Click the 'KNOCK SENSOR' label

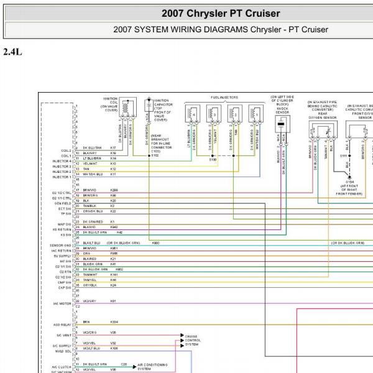(x=282, y=111)
